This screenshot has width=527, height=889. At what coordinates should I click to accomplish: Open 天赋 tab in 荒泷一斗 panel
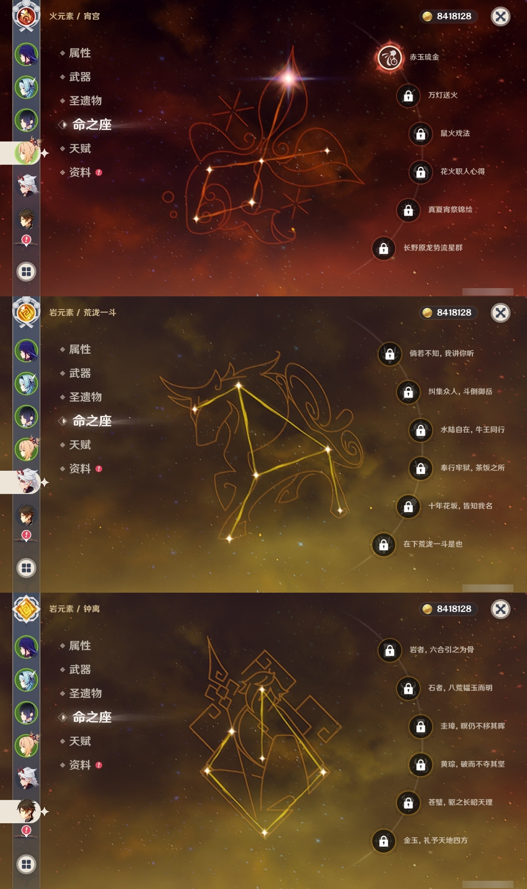pyautogui.click(x=80, y=445)
